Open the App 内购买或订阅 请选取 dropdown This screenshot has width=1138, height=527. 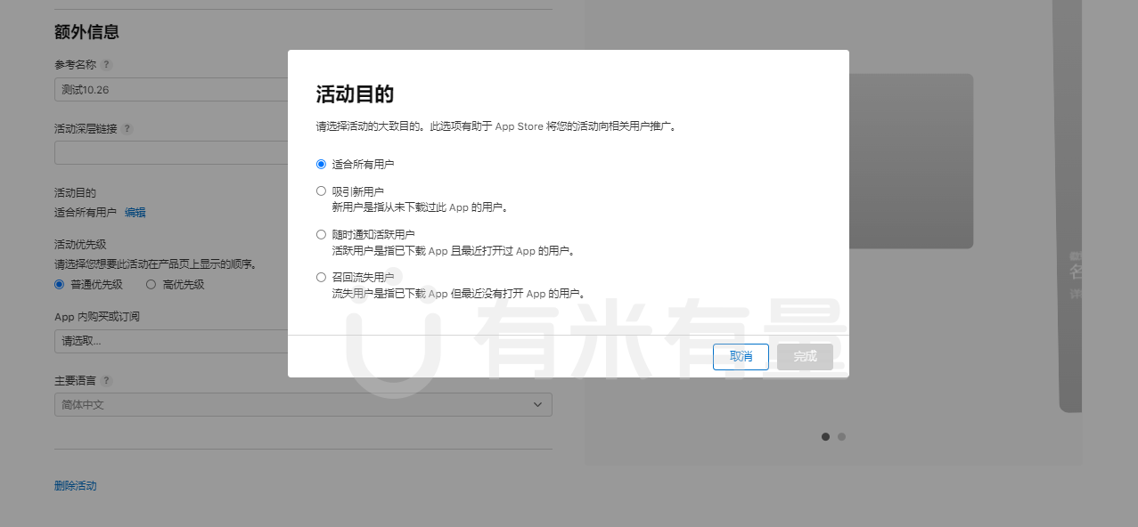[x=171, y=341]
